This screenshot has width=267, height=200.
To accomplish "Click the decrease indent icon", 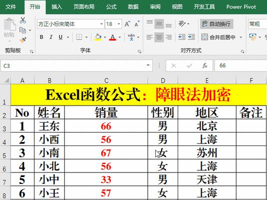I will pos(182,37).
